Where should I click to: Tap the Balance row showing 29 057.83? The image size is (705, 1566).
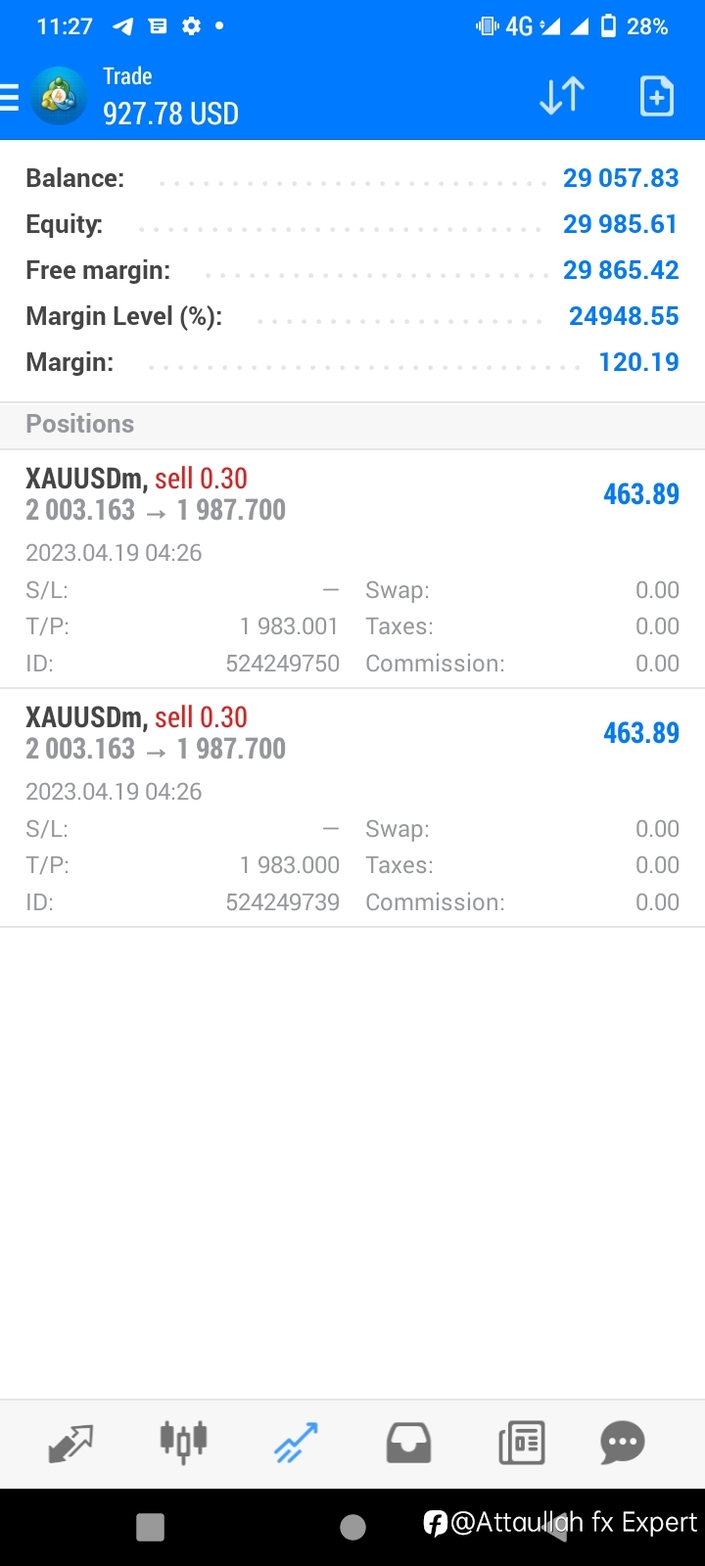pos(352,178)
